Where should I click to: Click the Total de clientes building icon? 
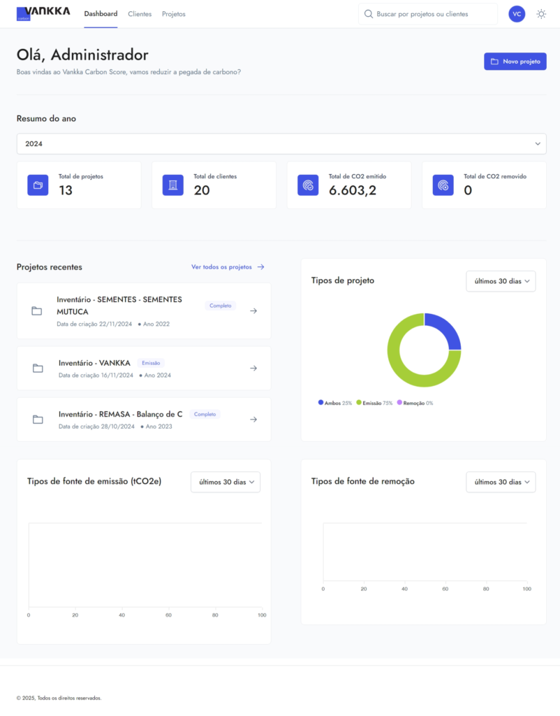(172, 185)
